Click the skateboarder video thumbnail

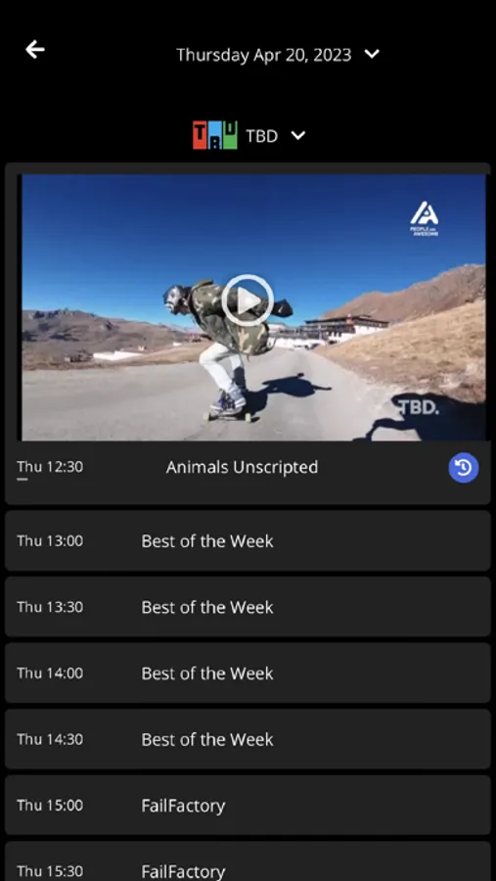pos(254,307)
